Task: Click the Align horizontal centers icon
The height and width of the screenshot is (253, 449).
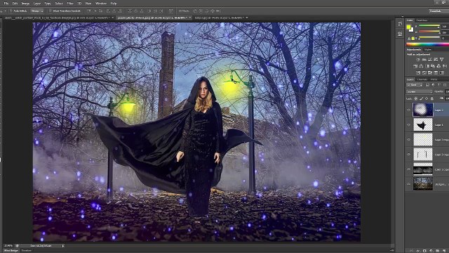Action: 114,11
